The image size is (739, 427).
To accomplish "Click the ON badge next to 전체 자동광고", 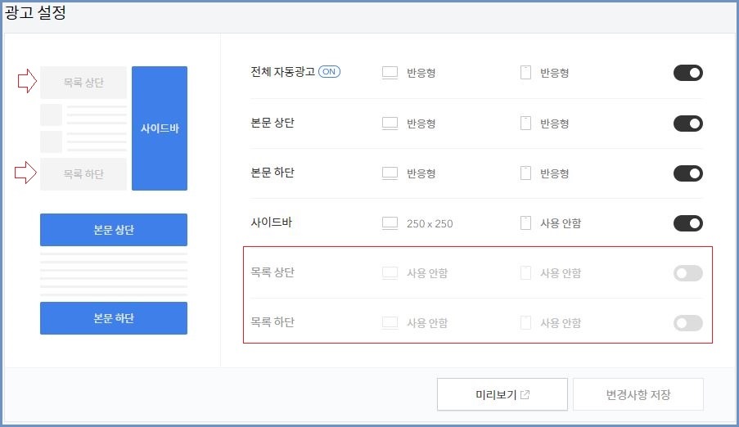I will 329,72.
